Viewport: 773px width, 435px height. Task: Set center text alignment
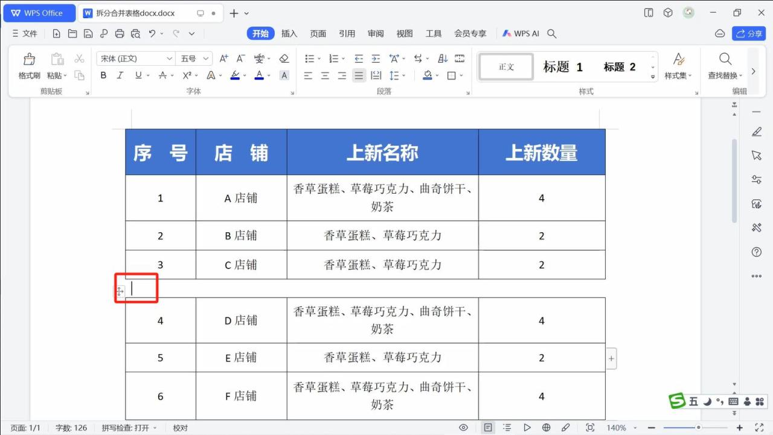325,75
